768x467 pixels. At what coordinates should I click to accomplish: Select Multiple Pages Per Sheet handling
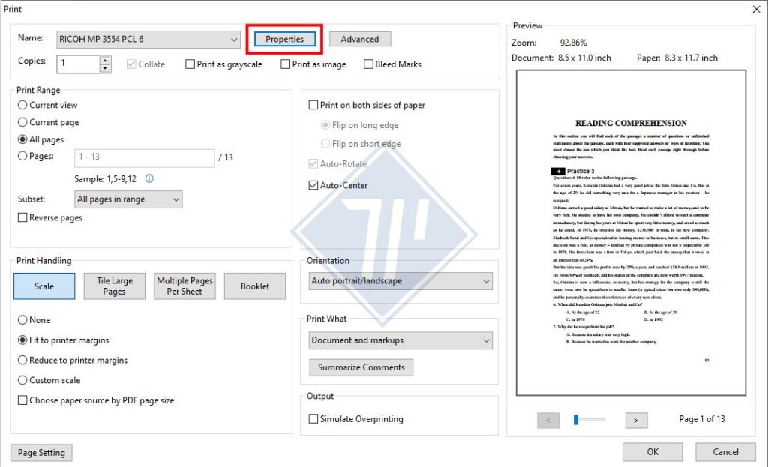(184, 286)
